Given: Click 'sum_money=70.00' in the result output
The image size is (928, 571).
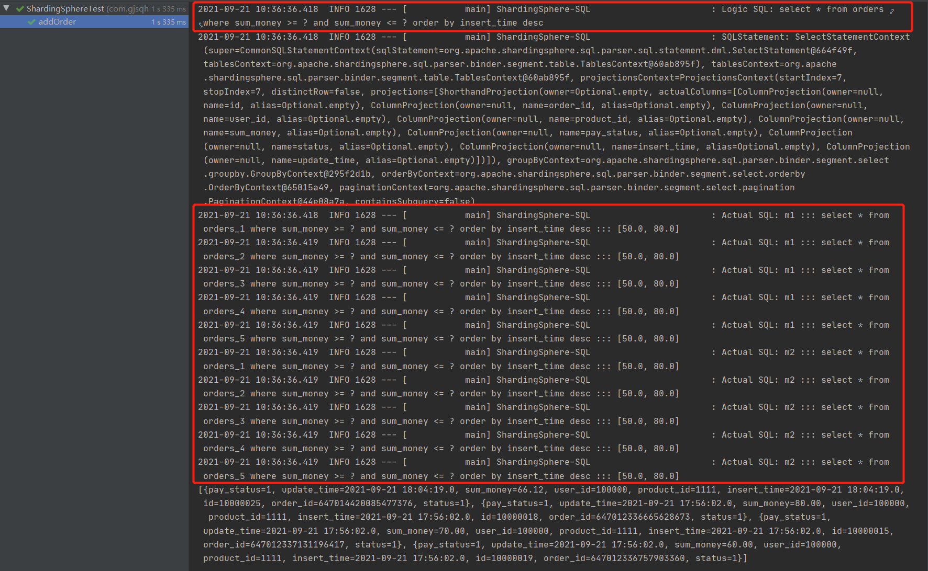Looking at the screenshot, I should click(425, 531).
